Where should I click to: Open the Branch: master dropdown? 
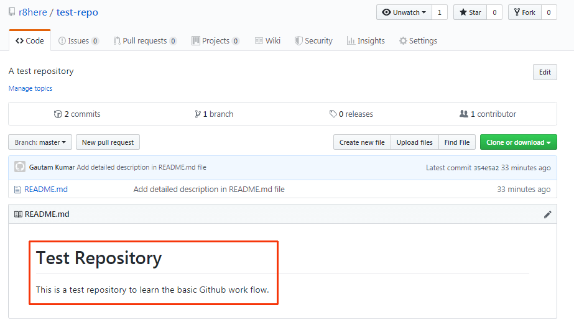click(x=40, y=142)
